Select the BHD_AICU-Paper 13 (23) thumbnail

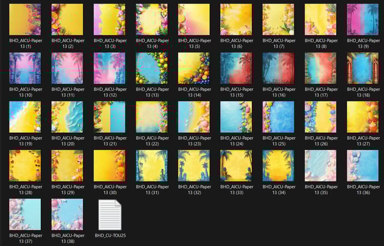[x=194, y=117]
